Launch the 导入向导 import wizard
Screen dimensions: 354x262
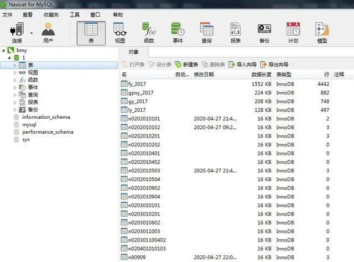pos(243,65)
